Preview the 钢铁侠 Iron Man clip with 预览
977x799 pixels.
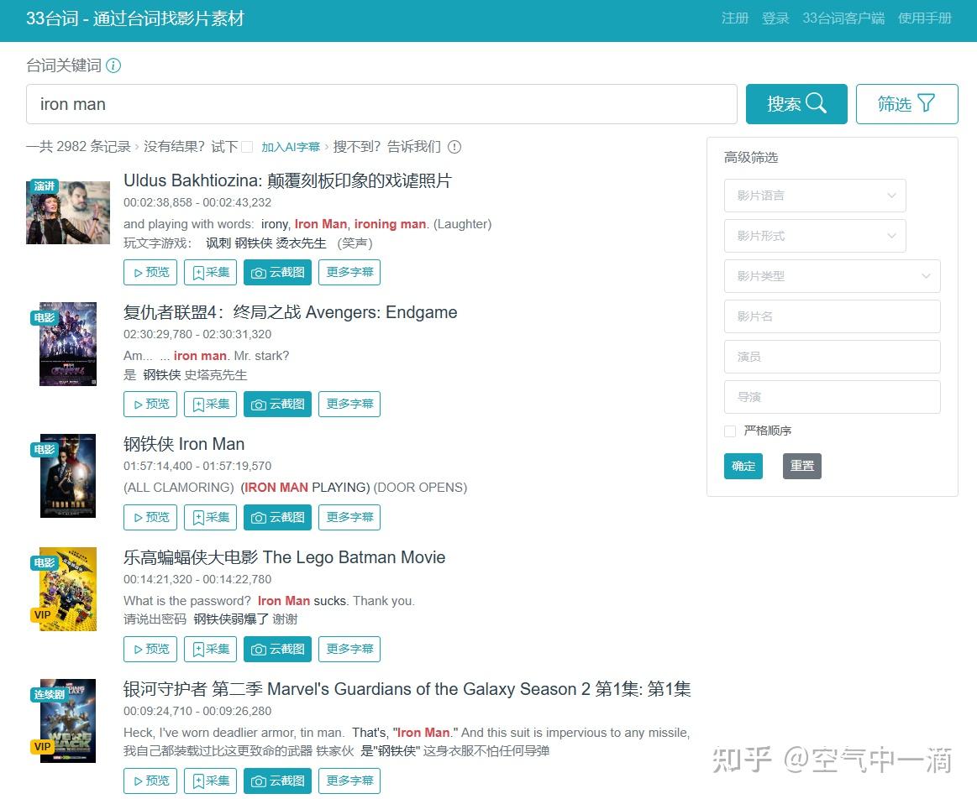150,518
